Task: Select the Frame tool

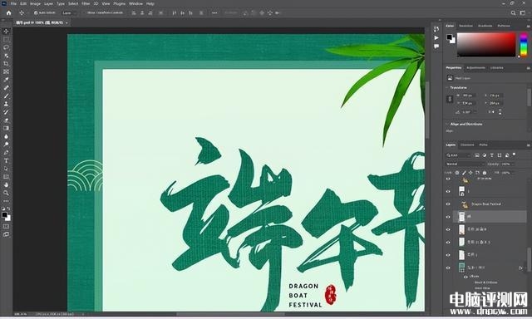Action: pos(6,72)
